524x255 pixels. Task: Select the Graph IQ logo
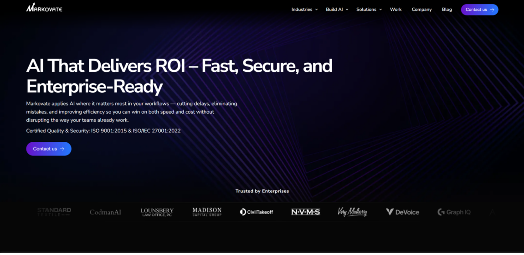click(x=454, y=212)
